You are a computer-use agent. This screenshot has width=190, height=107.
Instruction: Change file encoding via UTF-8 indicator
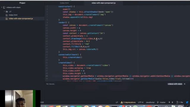(141, 102)
